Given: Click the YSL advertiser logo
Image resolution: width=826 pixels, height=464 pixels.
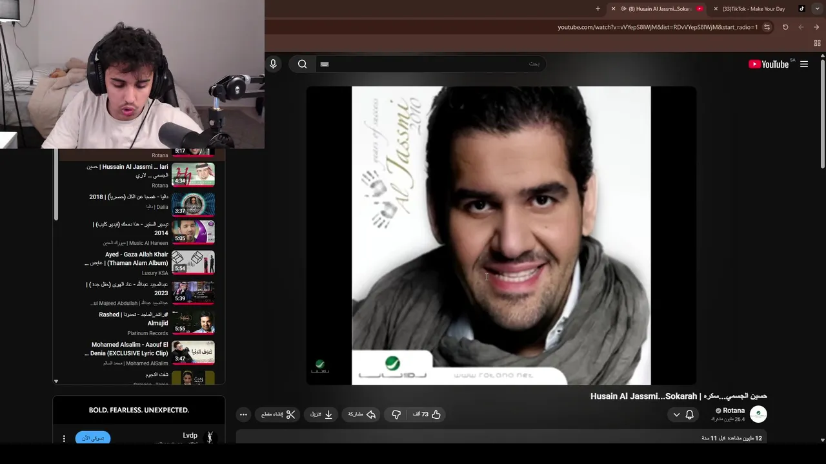Looking at the screenshot, I should click(x=209, y=437).
